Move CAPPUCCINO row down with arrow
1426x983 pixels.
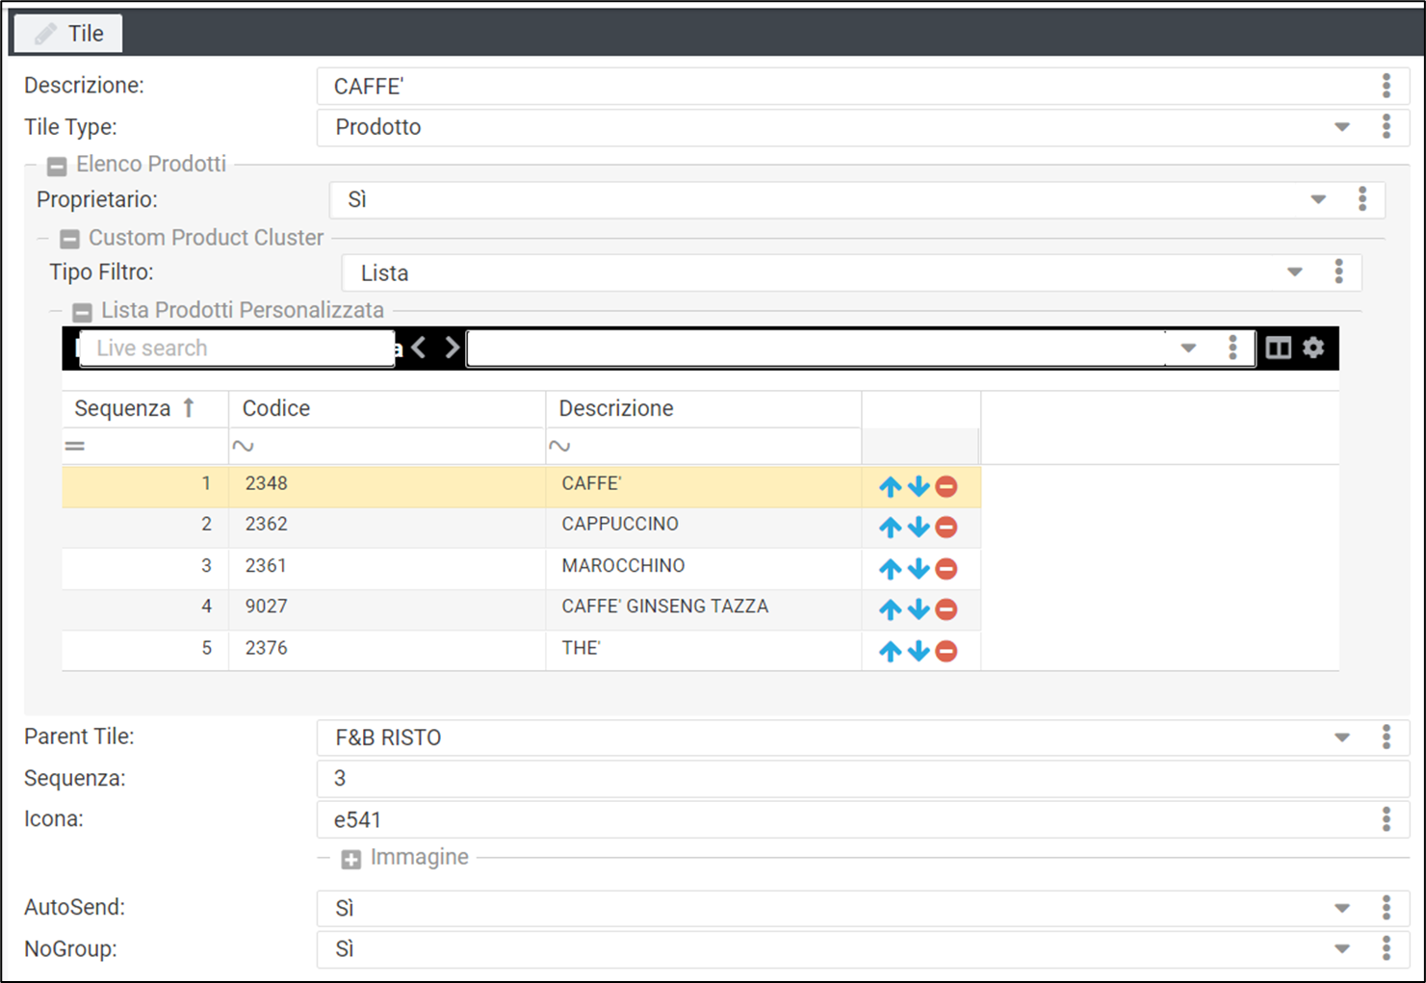919,528
